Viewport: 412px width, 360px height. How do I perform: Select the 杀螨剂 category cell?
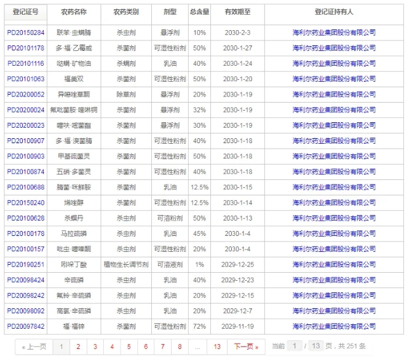pyautogui.click(x=126, y=63)
